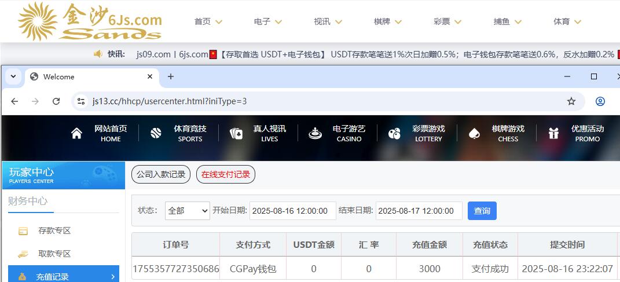This screenshot has height=282, width=620.
Task: Open a new browser tab
Action: coord(171,76)
